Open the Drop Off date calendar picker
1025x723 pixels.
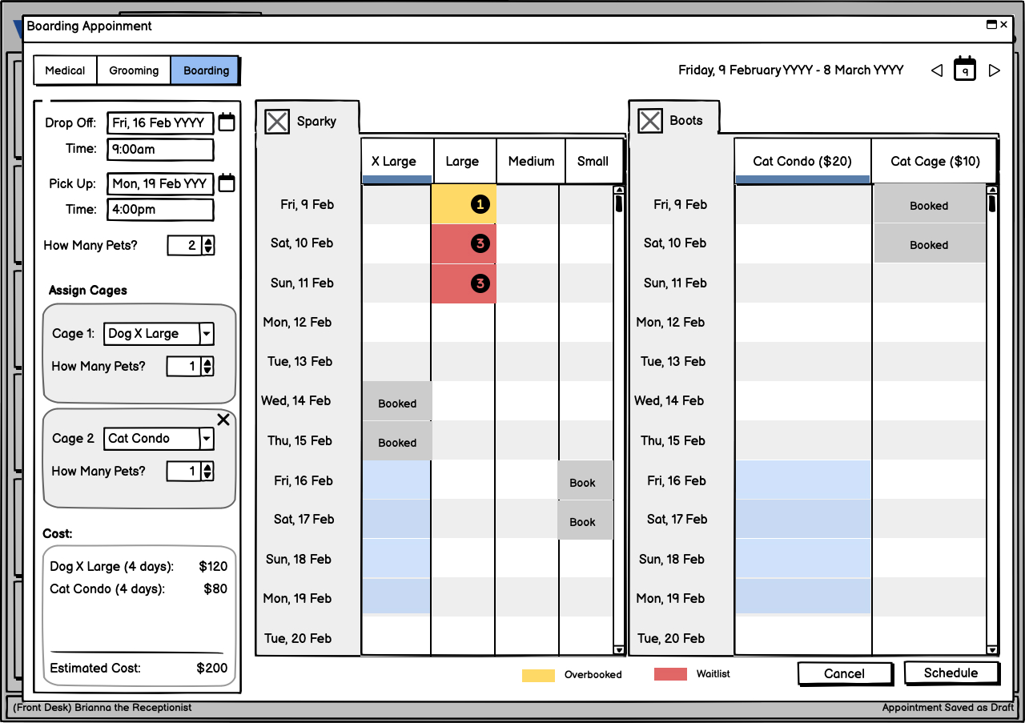pyautogui.click(x=227, y=123)
